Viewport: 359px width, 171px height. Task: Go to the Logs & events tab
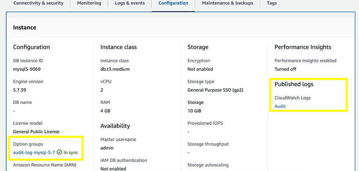pos(130,3)
